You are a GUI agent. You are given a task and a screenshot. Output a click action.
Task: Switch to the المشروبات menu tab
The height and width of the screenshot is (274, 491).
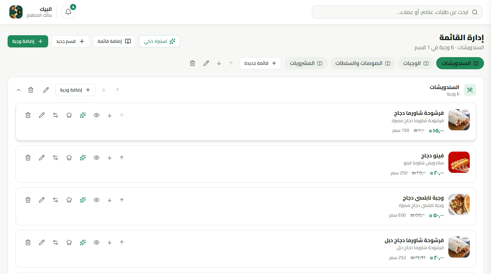pyautogui.click(x=306, y=63)
